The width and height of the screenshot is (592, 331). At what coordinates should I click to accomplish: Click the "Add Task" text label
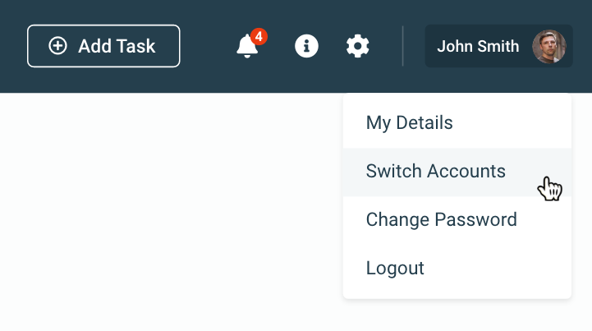tap(117, 46)
